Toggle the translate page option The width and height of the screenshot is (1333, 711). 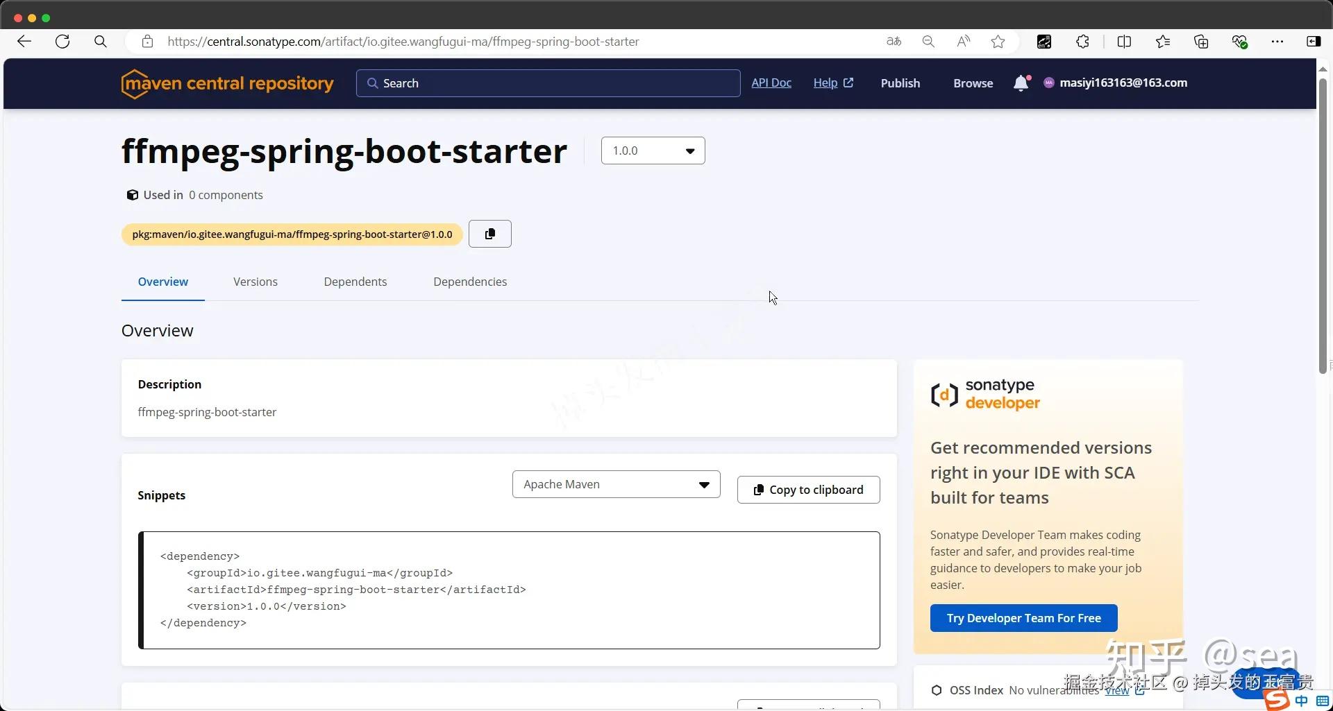[x=894, y=41]
